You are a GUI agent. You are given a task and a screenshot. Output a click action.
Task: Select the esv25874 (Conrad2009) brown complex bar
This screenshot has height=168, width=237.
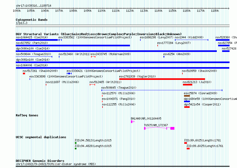[187, 96]
